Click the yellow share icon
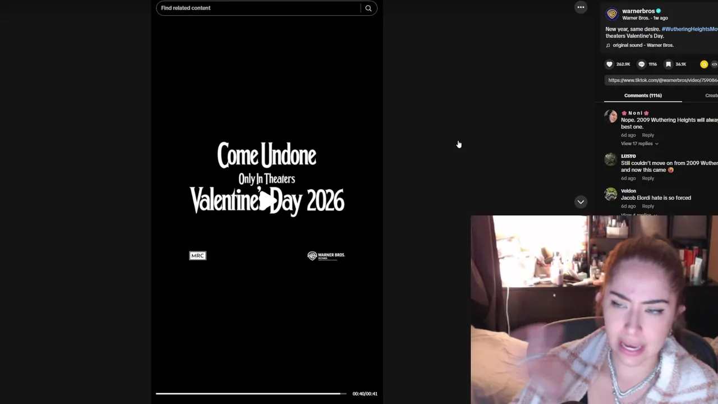718x404 pixels. (704, 64)
